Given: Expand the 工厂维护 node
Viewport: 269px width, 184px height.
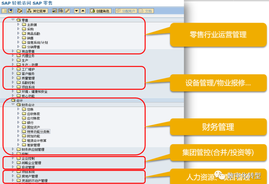Looking at the screenshot, I should tap(13, 69).
